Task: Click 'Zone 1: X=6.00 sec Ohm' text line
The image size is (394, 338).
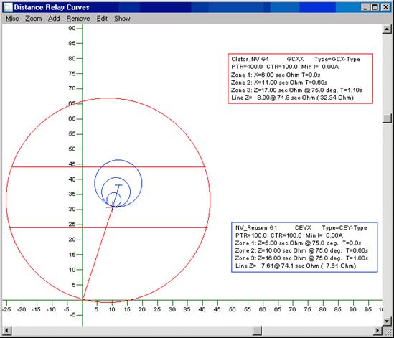Action: click(x=276, y=75)
